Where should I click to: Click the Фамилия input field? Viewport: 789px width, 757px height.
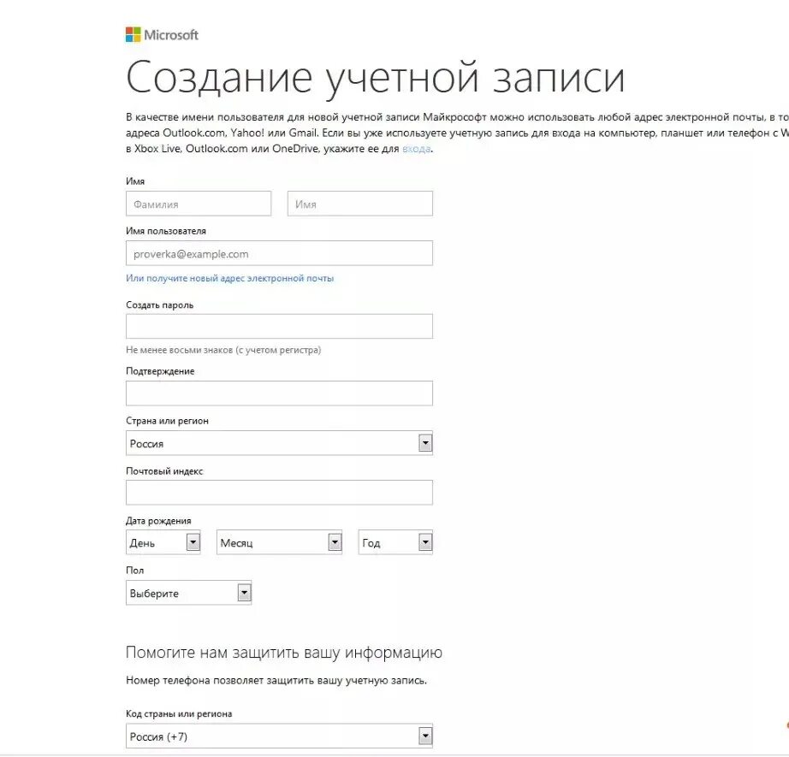point(199,204)
